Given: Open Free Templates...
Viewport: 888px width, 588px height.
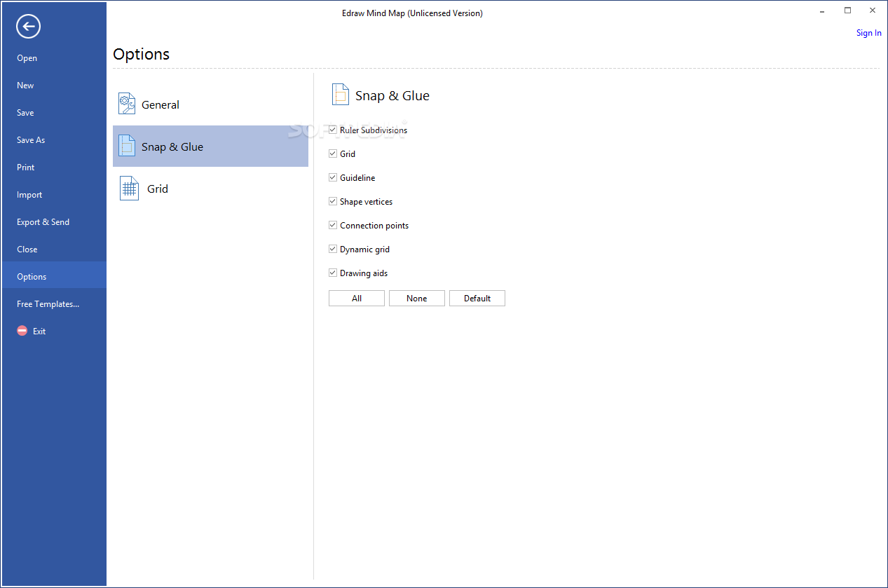Looking at the screenshot, I should (x=54, y=304).
